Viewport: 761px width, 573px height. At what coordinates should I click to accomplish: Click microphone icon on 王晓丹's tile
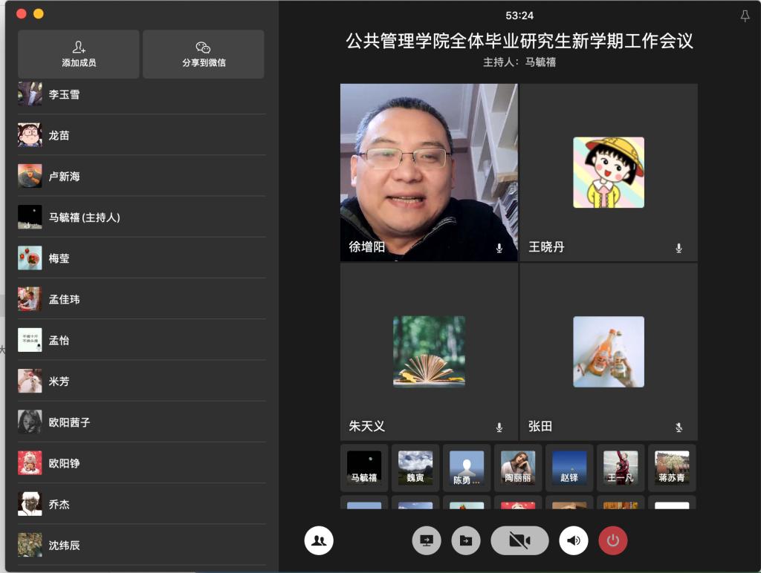(679, 248)
